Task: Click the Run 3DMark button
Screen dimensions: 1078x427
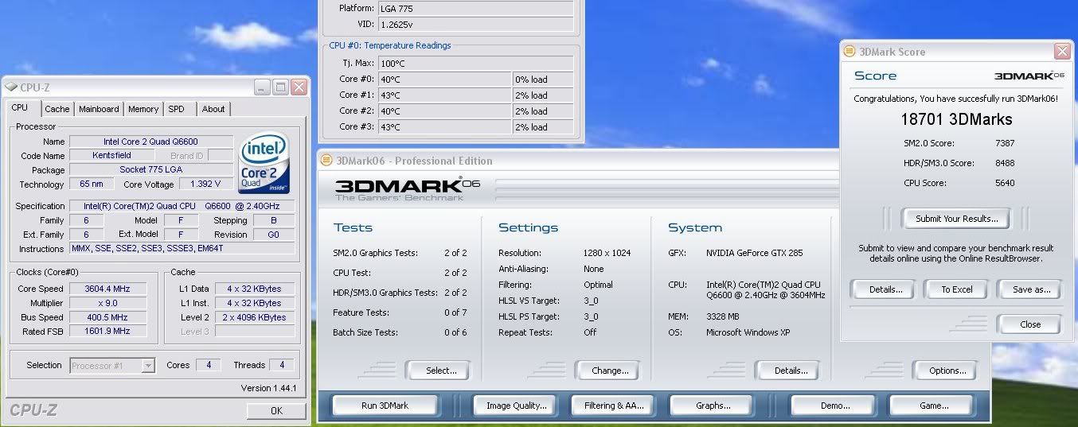Action: [x=385, y=406]
